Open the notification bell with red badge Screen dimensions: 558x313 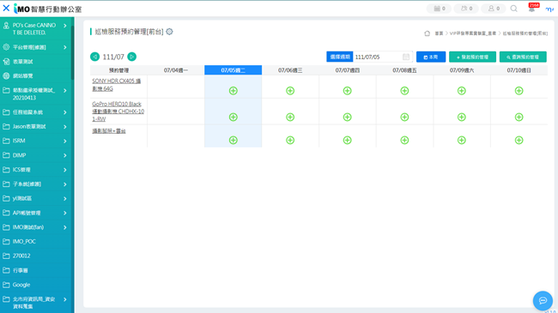(x=532, y=9)
